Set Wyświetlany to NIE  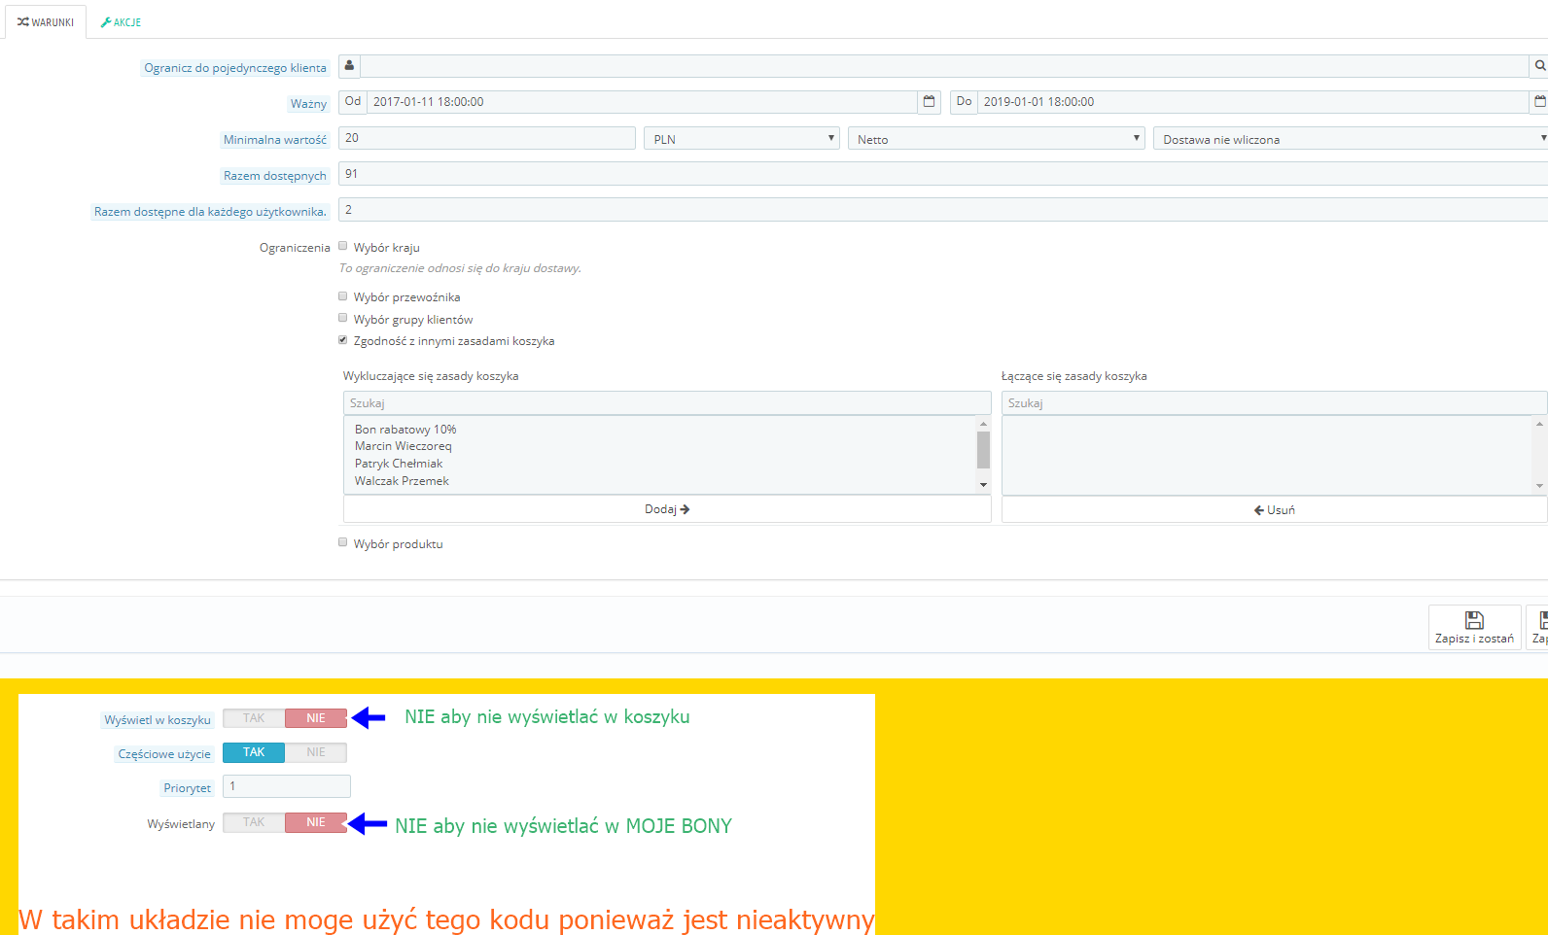[x=316, y=822]
